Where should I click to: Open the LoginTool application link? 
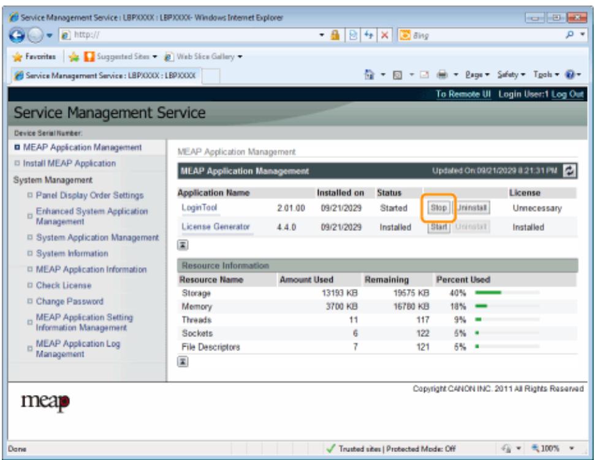(x=199, y=208)
